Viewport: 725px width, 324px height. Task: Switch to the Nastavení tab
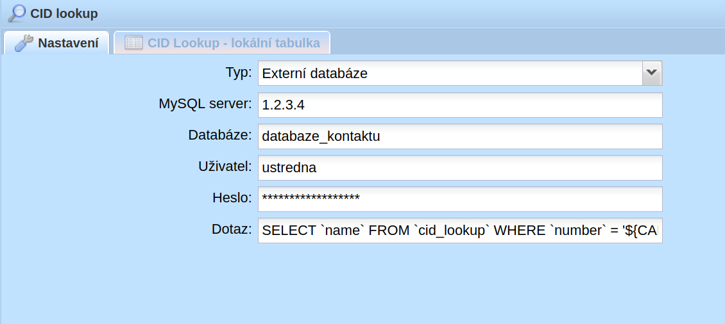[56, 42]
